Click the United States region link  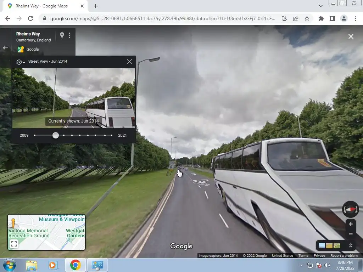tap(283, 256)
